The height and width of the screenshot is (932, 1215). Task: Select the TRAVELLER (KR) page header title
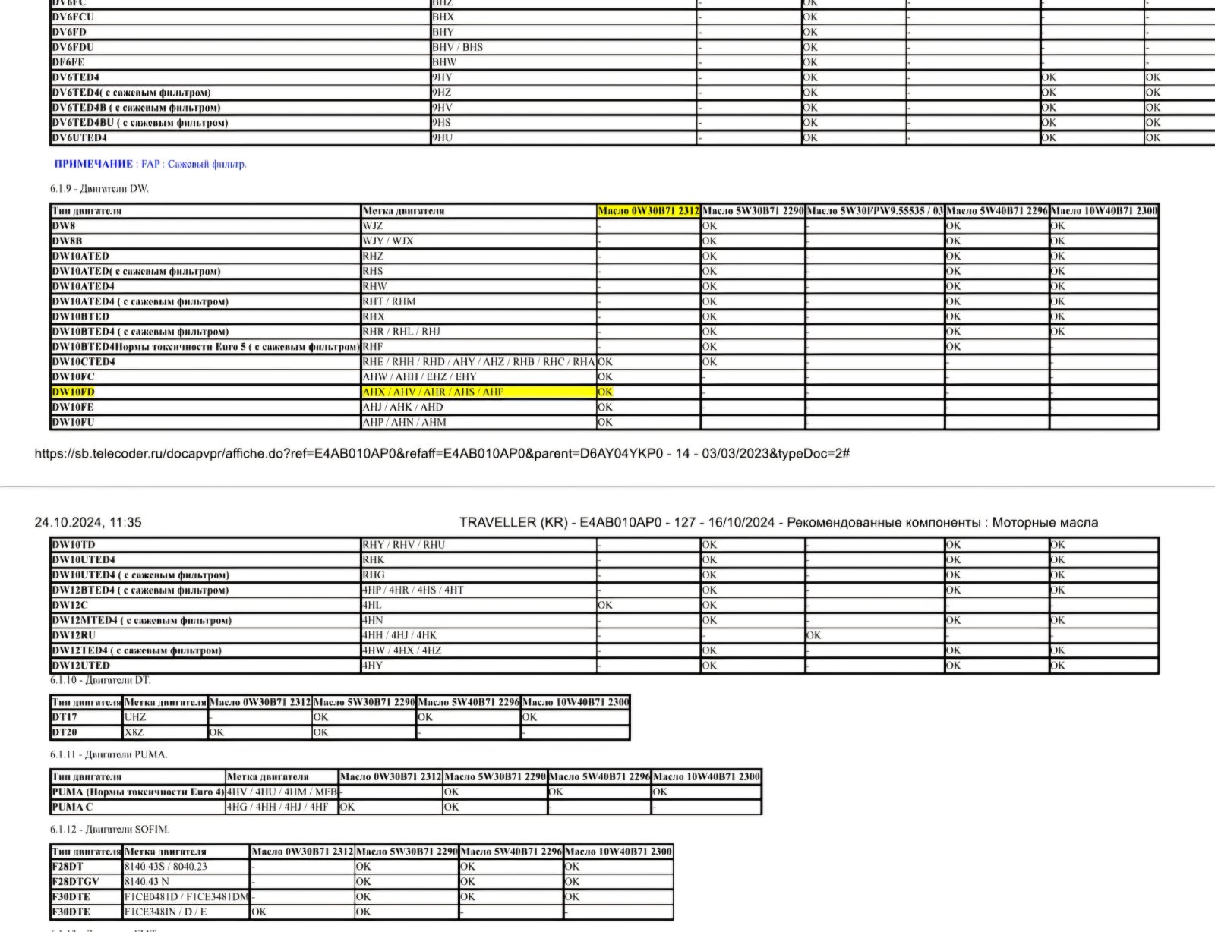pyautogui.click(x=778, y=522)
